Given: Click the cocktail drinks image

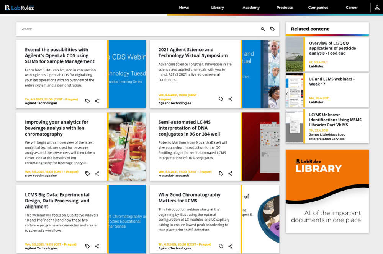Looking at the screenshot, I should [x=127, y=147].
